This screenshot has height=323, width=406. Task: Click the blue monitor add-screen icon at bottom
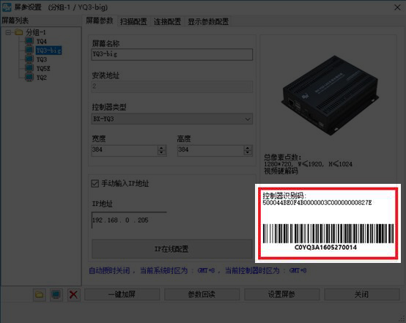[x=56, y=294]
